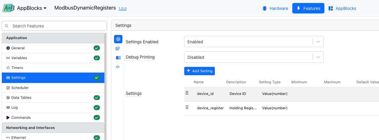This screenshot has width=379, height=140.
Task: Switch to the Hardware tab
Action: point(275,8)
